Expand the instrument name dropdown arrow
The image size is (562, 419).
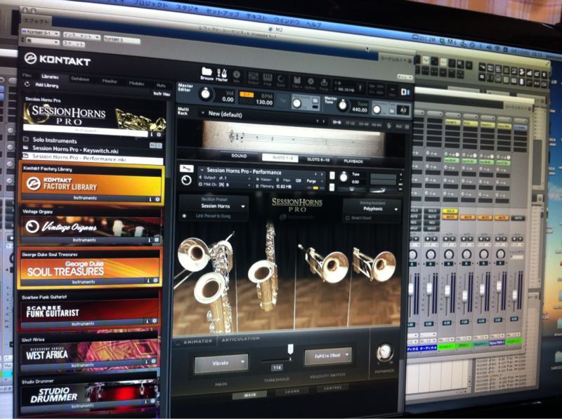tap(202, 170)
